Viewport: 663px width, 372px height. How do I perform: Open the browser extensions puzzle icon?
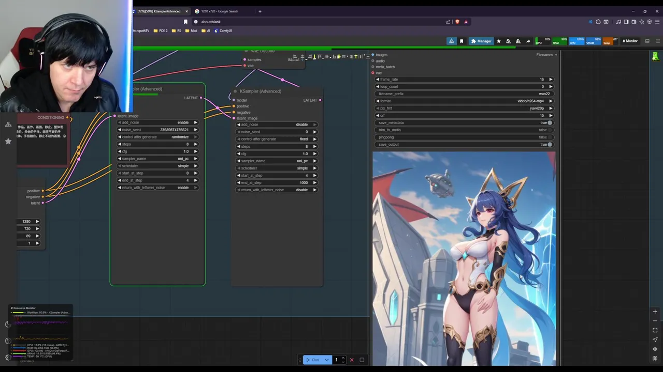(598, 22)
